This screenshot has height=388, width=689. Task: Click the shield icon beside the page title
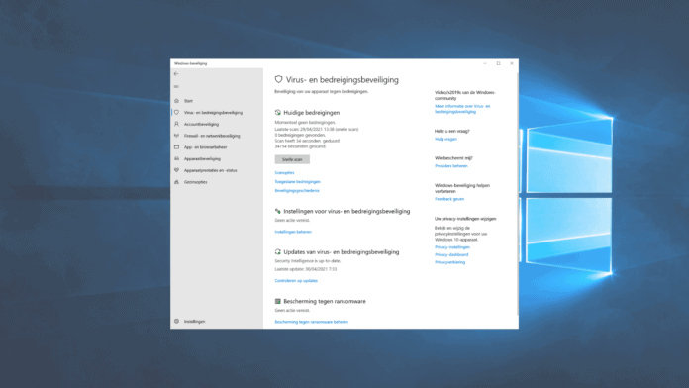pyautogui.click(x=278, y=79)
